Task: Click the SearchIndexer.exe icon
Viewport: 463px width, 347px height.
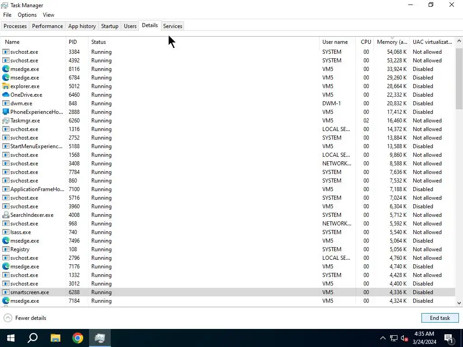Action: coord(5,215)
